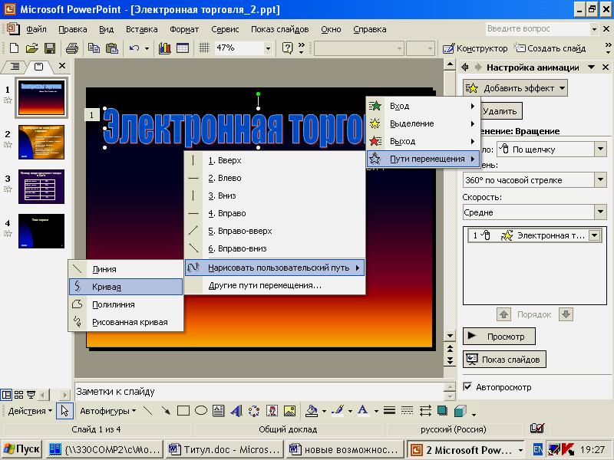614x460 pixels.
Task: Choose arrow style icon
Action: pyautogui.click(x=425, y=411)
